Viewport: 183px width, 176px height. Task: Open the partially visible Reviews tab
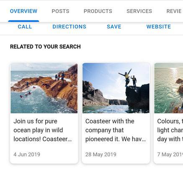click(x=175, y=11)
